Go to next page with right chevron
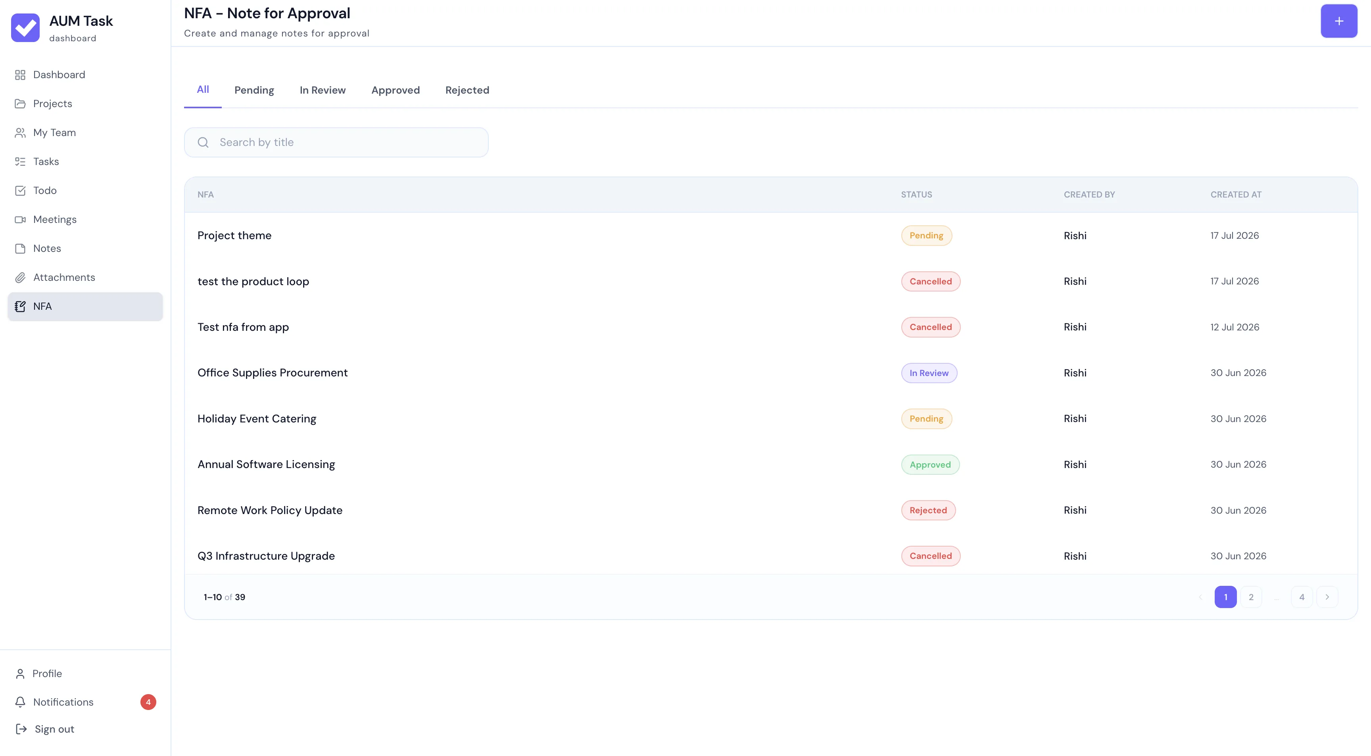 pos(1327,597)
